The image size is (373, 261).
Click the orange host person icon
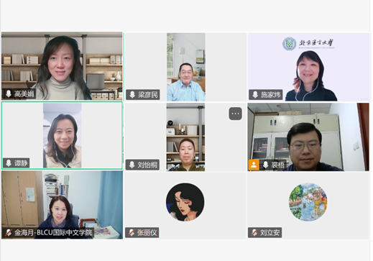click(x=254, y=165)
